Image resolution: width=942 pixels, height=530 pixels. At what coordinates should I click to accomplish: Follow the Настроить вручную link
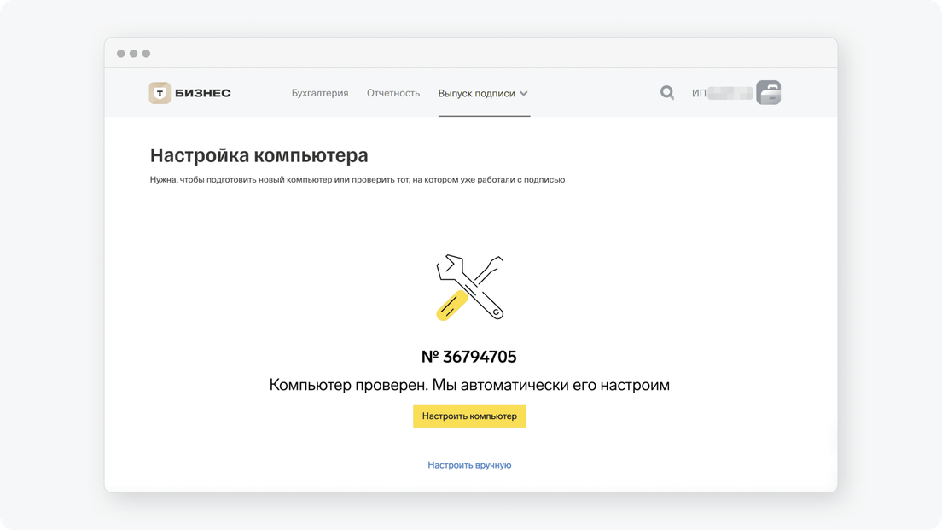tap(469, 465)
